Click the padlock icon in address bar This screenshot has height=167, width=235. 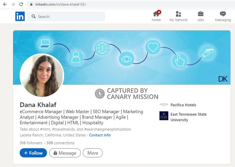[x=31, y=4]
